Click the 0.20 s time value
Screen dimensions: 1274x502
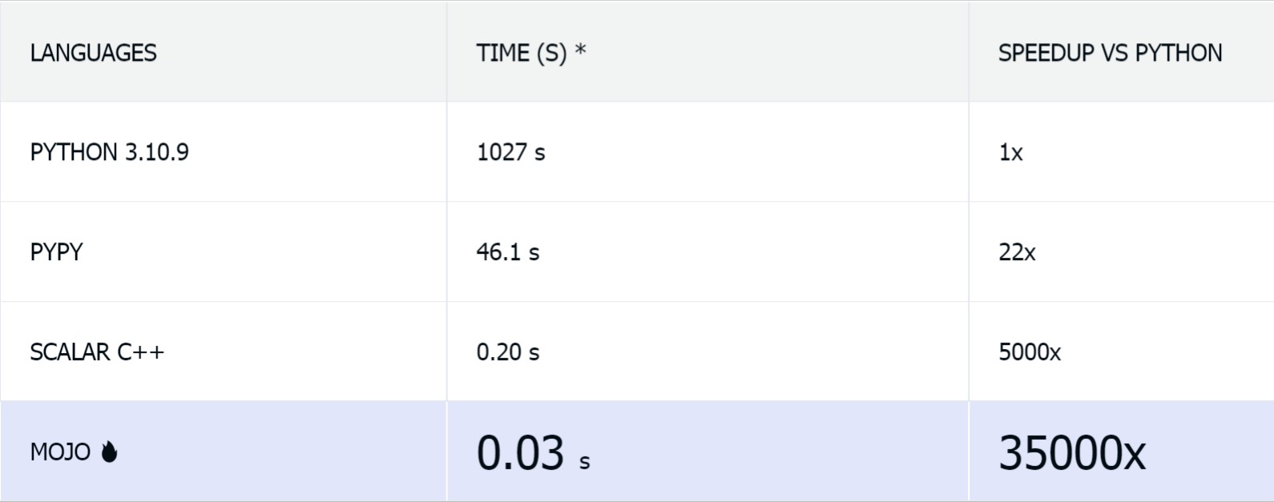point(508,352)
